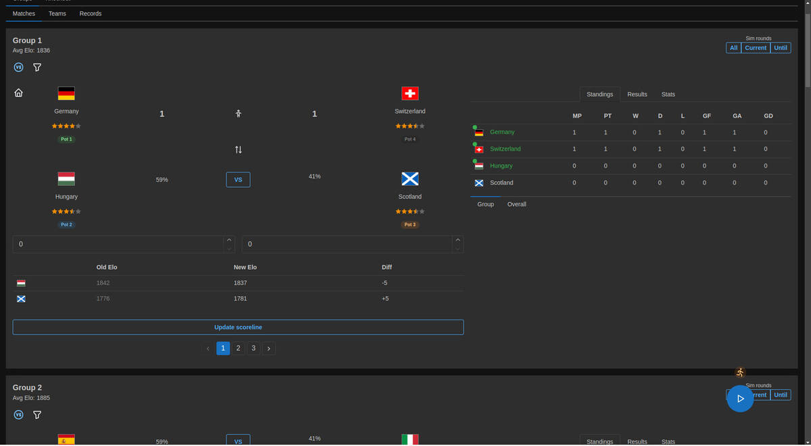
Task: Go to the next match page arrow
Action: 269,349
